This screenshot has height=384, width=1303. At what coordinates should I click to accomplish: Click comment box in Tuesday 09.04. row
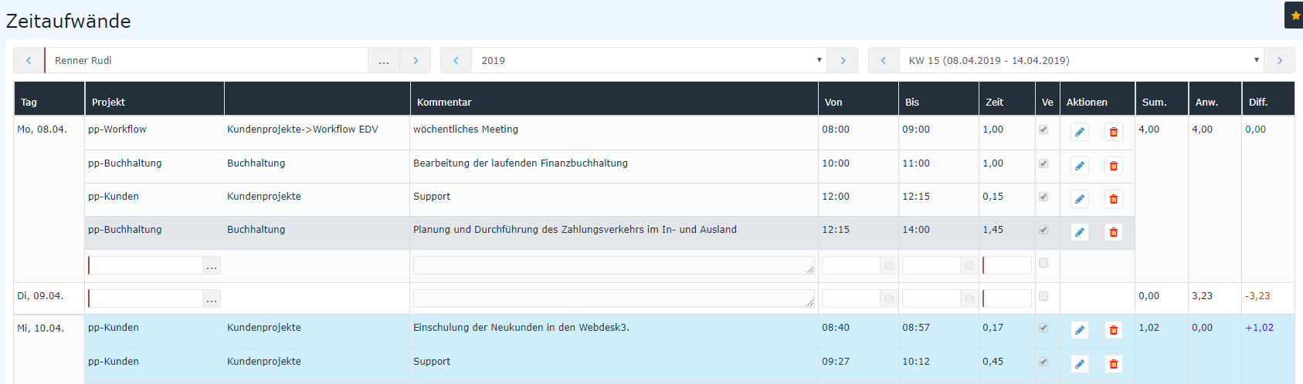[614, 298]
